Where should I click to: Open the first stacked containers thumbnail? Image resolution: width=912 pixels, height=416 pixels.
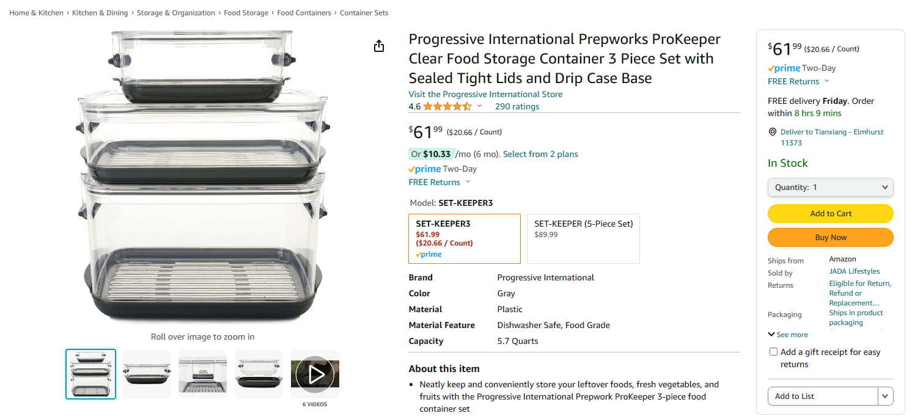pyautogui.click(x=90, y=374)
